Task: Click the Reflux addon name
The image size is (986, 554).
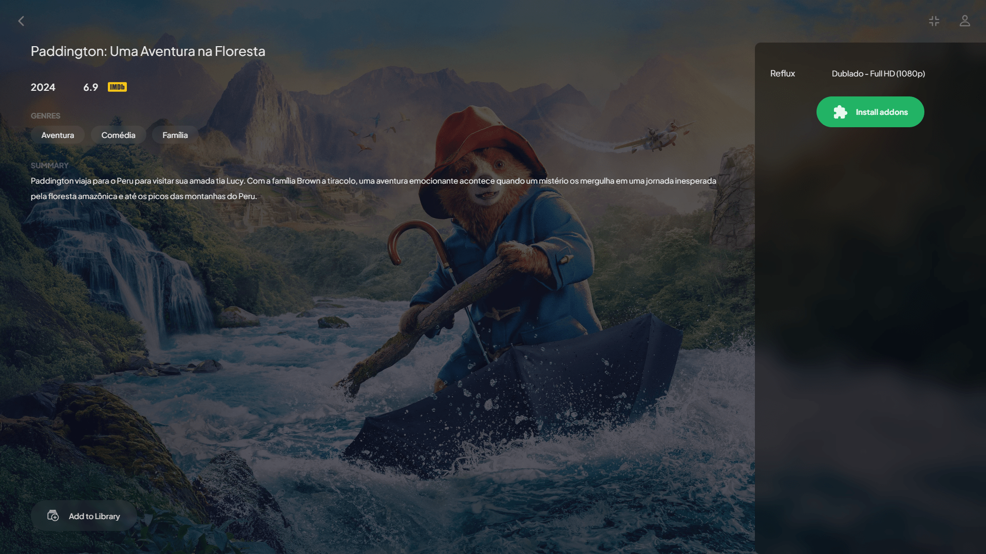Action: coord(783,73)
